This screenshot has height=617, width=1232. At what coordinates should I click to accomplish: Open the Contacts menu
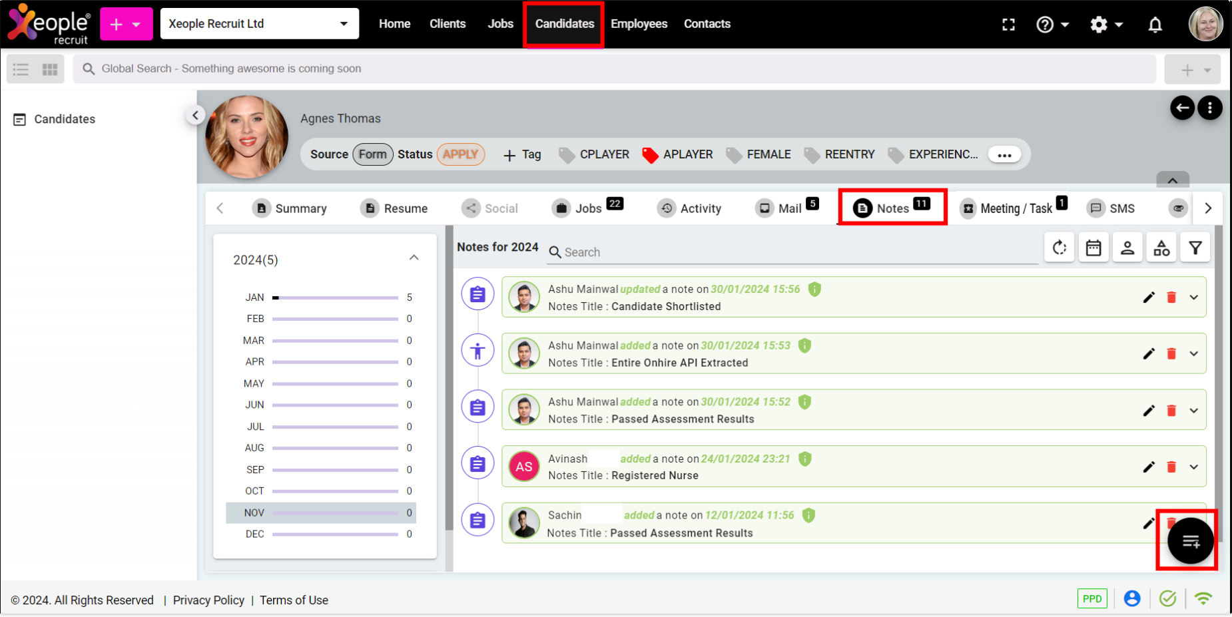pos(707,24)
